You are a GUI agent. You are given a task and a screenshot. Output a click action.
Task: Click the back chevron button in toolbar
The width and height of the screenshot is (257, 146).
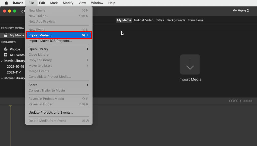pyautogui.click(x=23, y=11)
